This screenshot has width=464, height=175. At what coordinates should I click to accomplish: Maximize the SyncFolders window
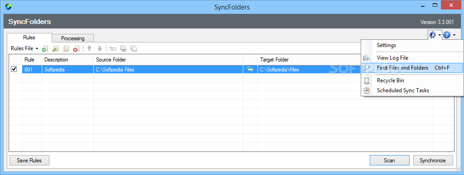point(435,5)
